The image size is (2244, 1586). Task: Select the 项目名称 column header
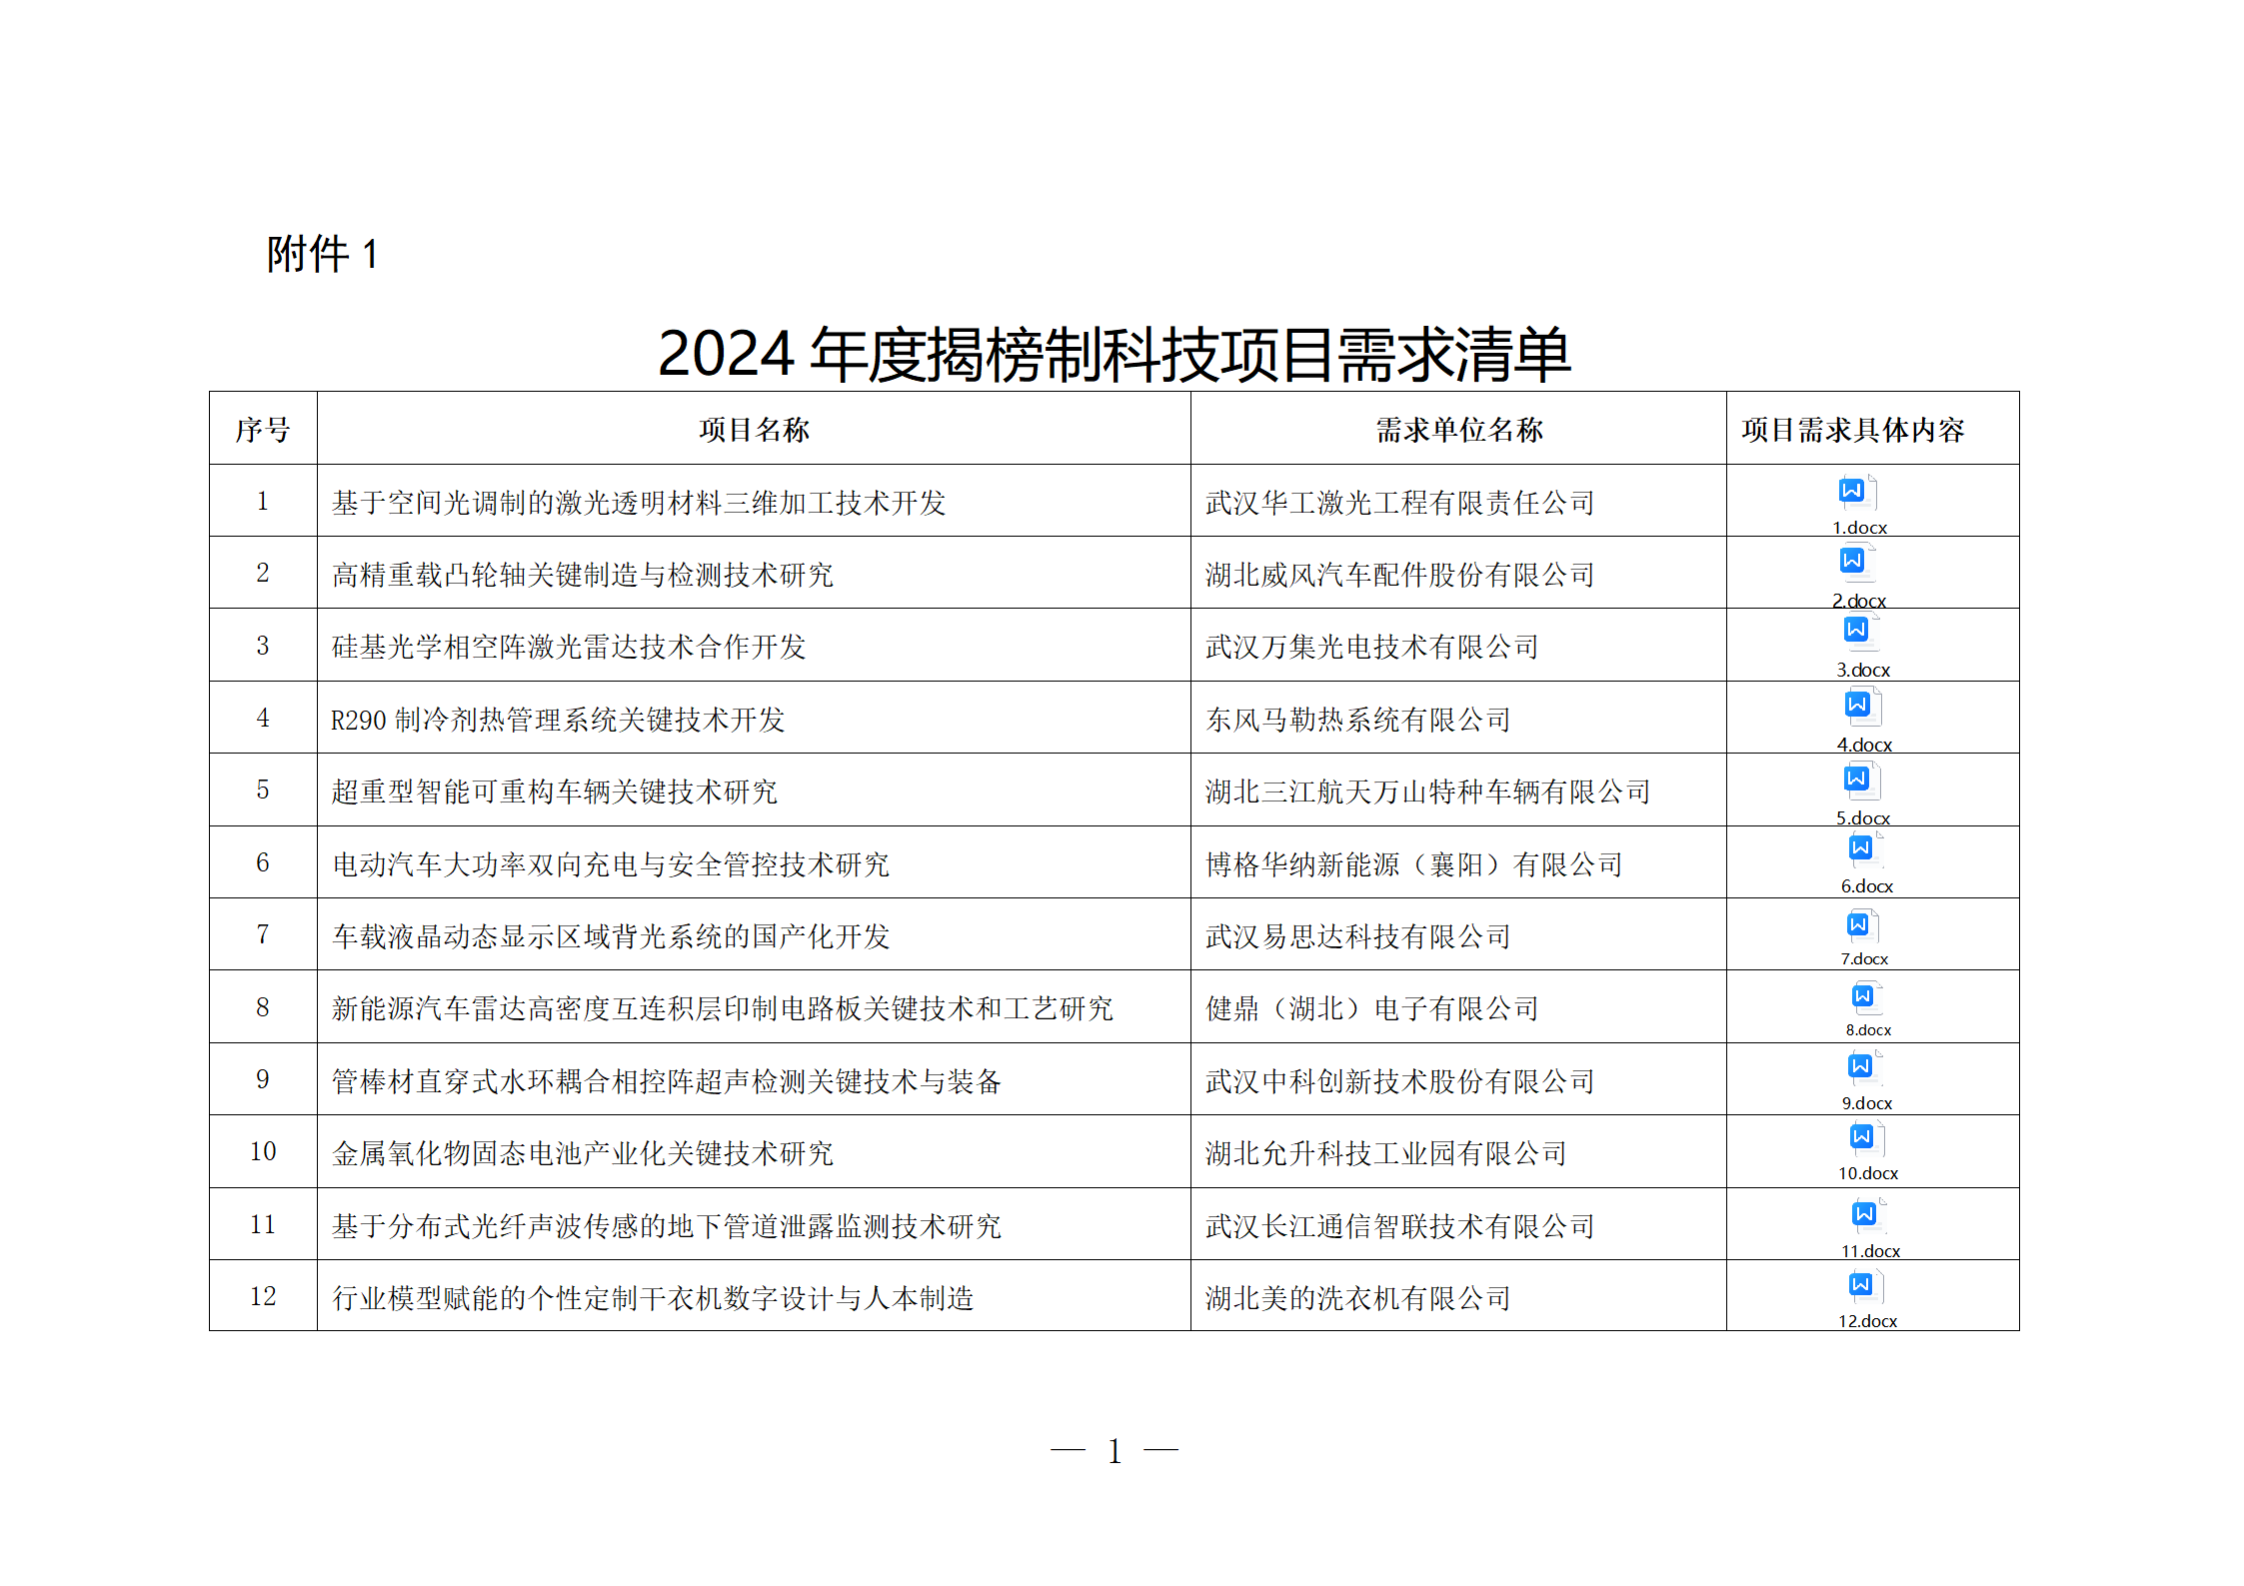[x=754, y=430]
